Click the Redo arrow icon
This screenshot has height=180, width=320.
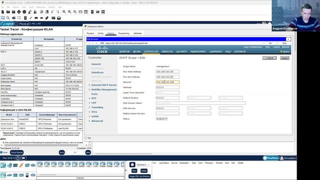[58, 12]
